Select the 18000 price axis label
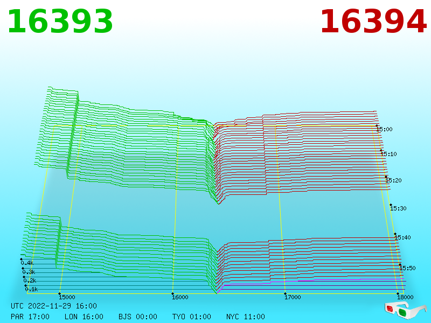This screenshot has height=323, width=431. click(x=406, y=297)
